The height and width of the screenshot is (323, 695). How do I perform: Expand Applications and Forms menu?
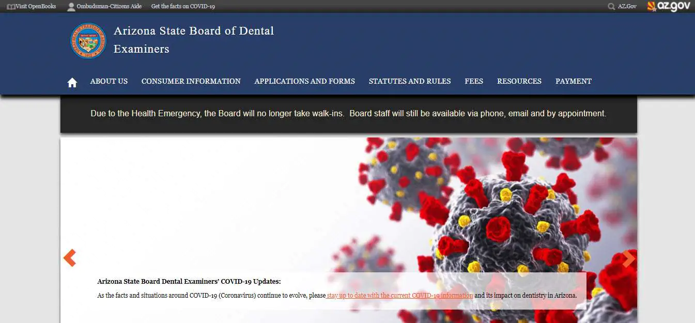[304, 81]
